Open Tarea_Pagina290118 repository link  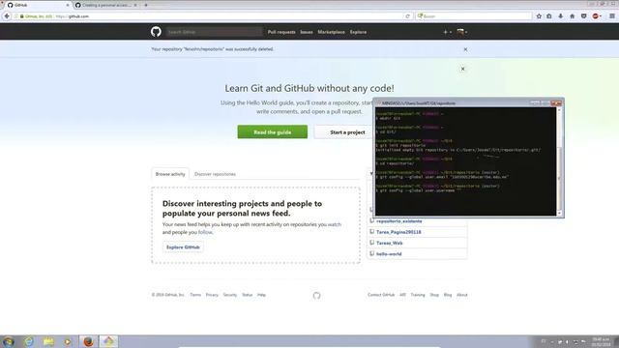[398, 232]
